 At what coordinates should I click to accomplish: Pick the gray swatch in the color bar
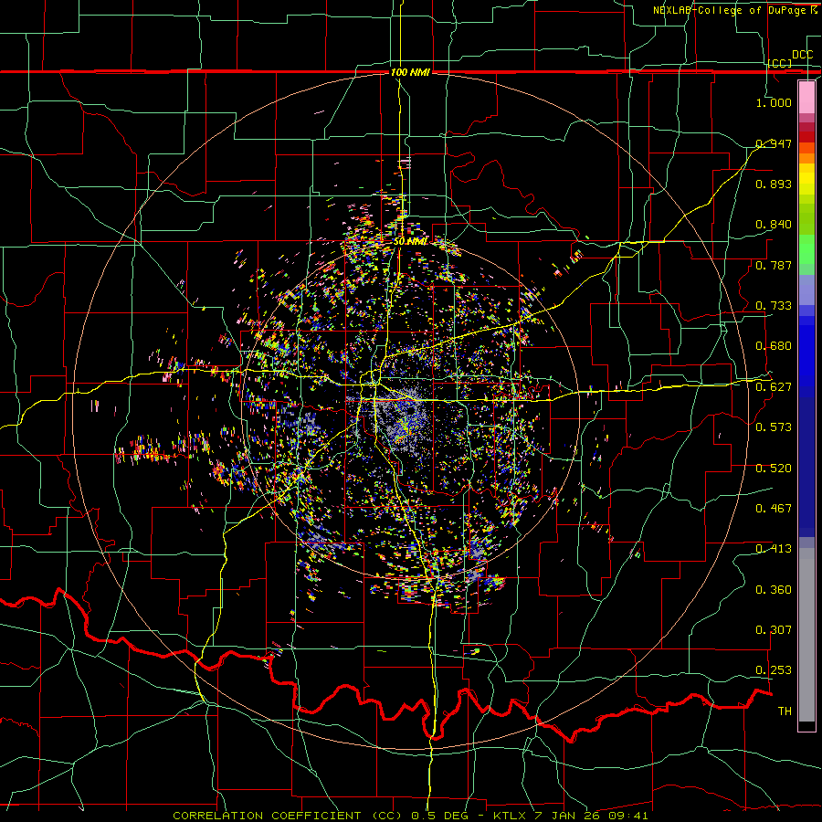[806, 635]
